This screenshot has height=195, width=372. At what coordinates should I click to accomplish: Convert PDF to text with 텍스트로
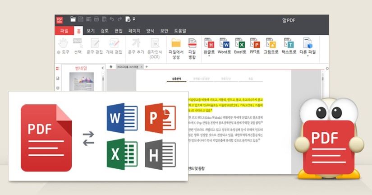[289, 46]
